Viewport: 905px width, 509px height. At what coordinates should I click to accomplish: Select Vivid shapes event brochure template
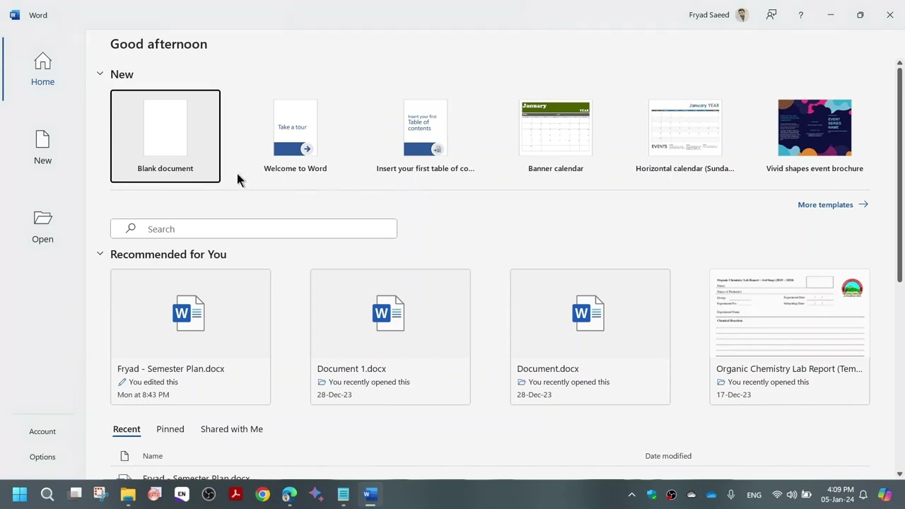click(814, 136)
